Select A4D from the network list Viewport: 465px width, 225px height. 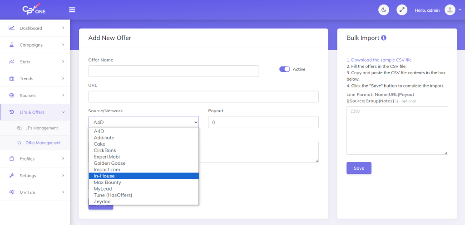(x=143, y=131)
